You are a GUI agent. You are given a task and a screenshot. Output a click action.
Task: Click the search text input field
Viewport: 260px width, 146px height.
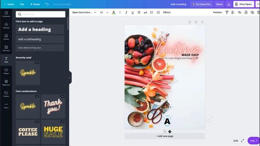tap(41, 14)
